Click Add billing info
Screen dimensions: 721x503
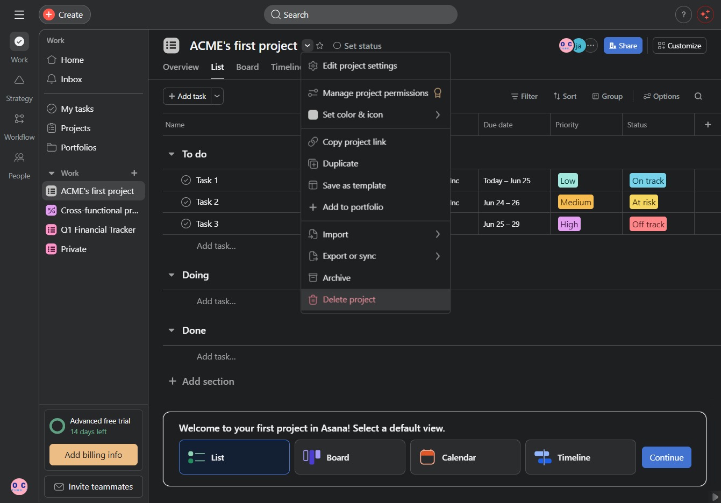click(94, 455)
